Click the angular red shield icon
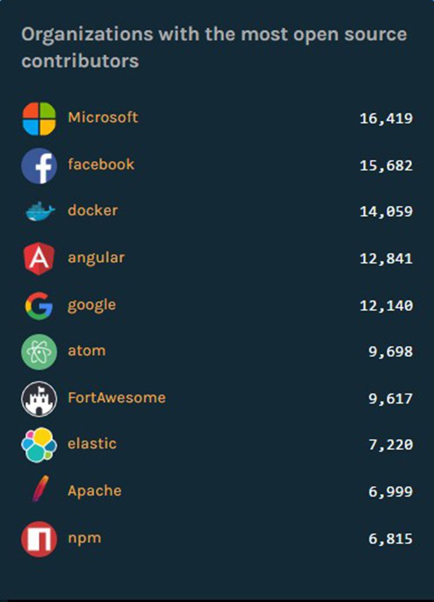 click(x=39, y=258)
